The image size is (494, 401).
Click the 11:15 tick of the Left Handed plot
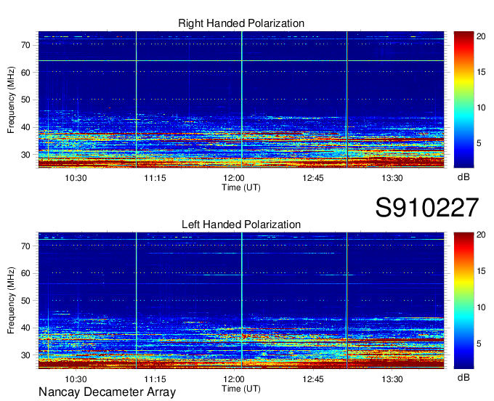click(x=155, y=379)
